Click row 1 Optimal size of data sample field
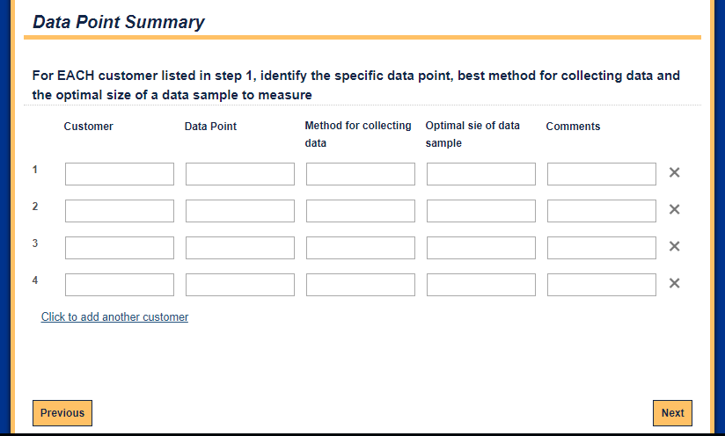 click(x=481, y=174)
